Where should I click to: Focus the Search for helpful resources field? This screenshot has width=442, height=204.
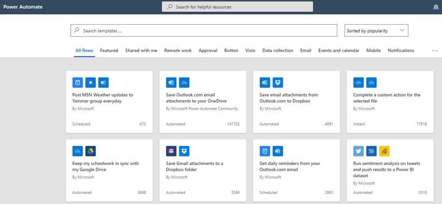(237, 7)
